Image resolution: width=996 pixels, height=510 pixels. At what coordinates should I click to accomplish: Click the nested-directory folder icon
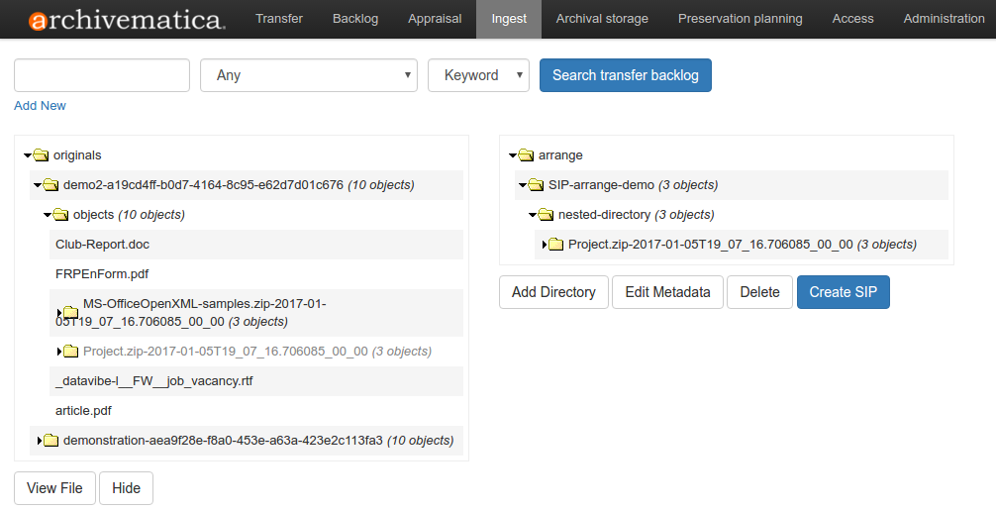546,215
